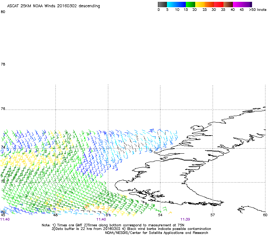The height and width of the screenshot is (235, 268).
Task: Click legend scale value "40"
Action: [233, 10]
